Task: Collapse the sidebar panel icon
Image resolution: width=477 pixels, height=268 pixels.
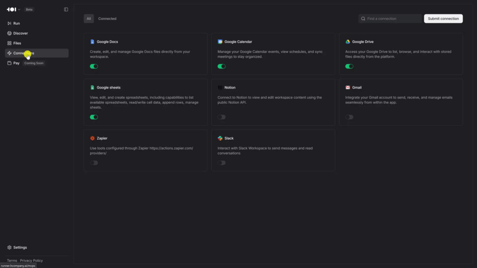Action: coord(66,10)
